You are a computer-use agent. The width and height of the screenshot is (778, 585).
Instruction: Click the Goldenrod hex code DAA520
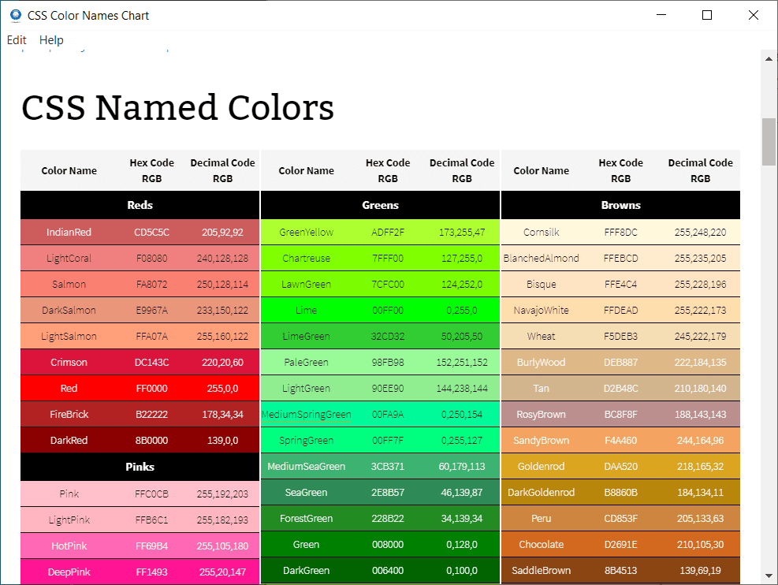point(621,467)
